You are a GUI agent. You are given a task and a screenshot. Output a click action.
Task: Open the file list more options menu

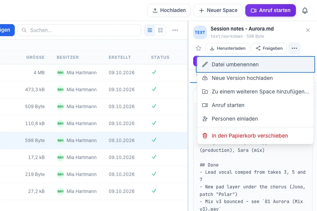[x=175, y=30]
